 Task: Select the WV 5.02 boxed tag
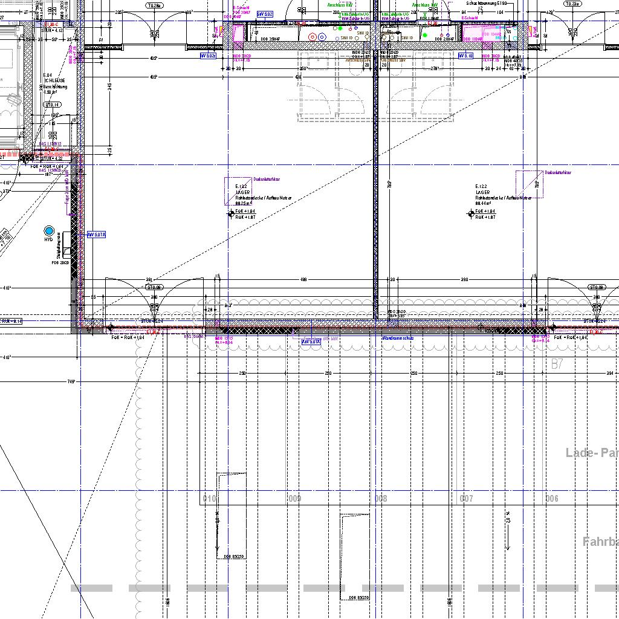265,15
